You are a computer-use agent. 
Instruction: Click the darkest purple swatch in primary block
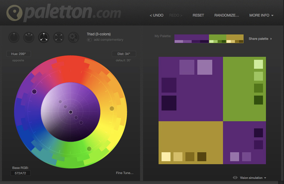[169, 103]
